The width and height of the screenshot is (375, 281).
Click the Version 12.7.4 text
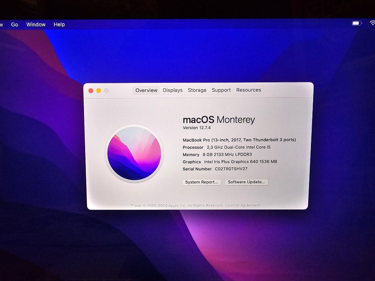[196, 128]
